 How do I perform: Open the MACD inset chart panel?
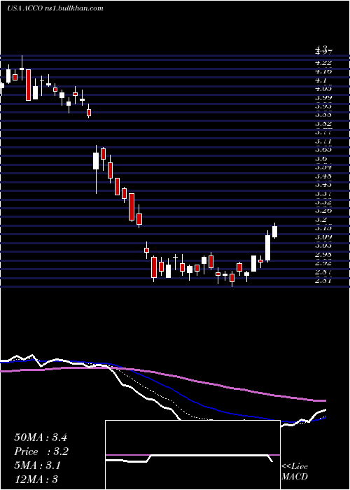[x=192, y=455]
